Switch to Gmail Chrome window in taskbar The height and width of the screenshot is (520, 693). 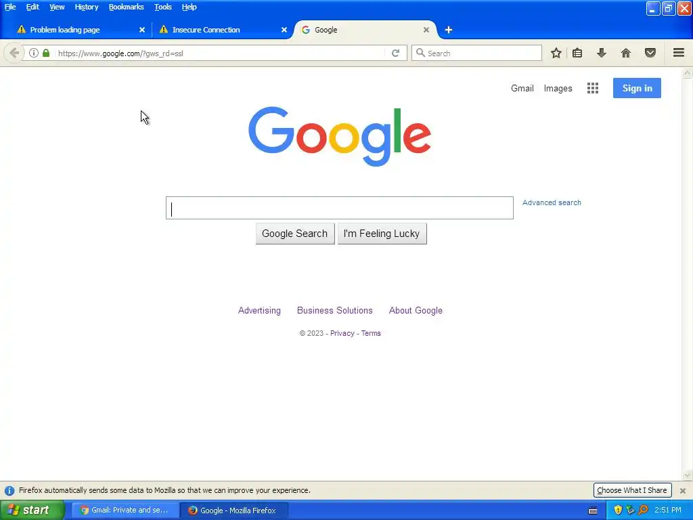click(125, 511)
